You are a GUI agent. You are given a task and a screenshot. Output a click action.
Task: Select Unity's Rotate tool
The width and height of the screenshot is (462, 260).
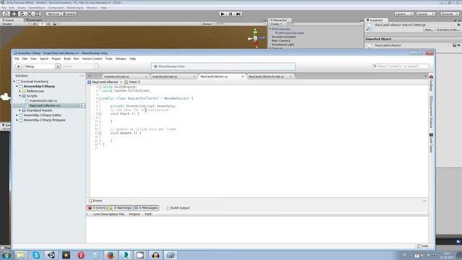(22, 14)
